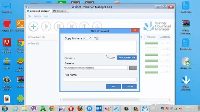The image size is (200, 112).
Task: Open Winner Download Manager arrow shortcut on desktop
Action: click(x=186, y=83)
